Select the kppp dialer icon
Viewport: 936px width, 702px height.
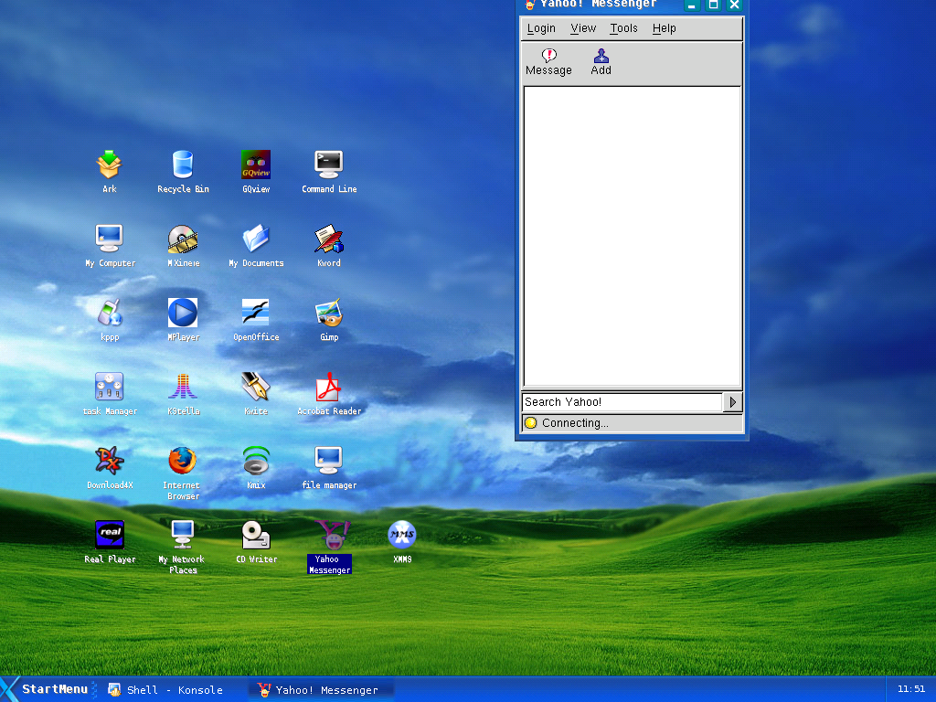click(x=110, y=313)
